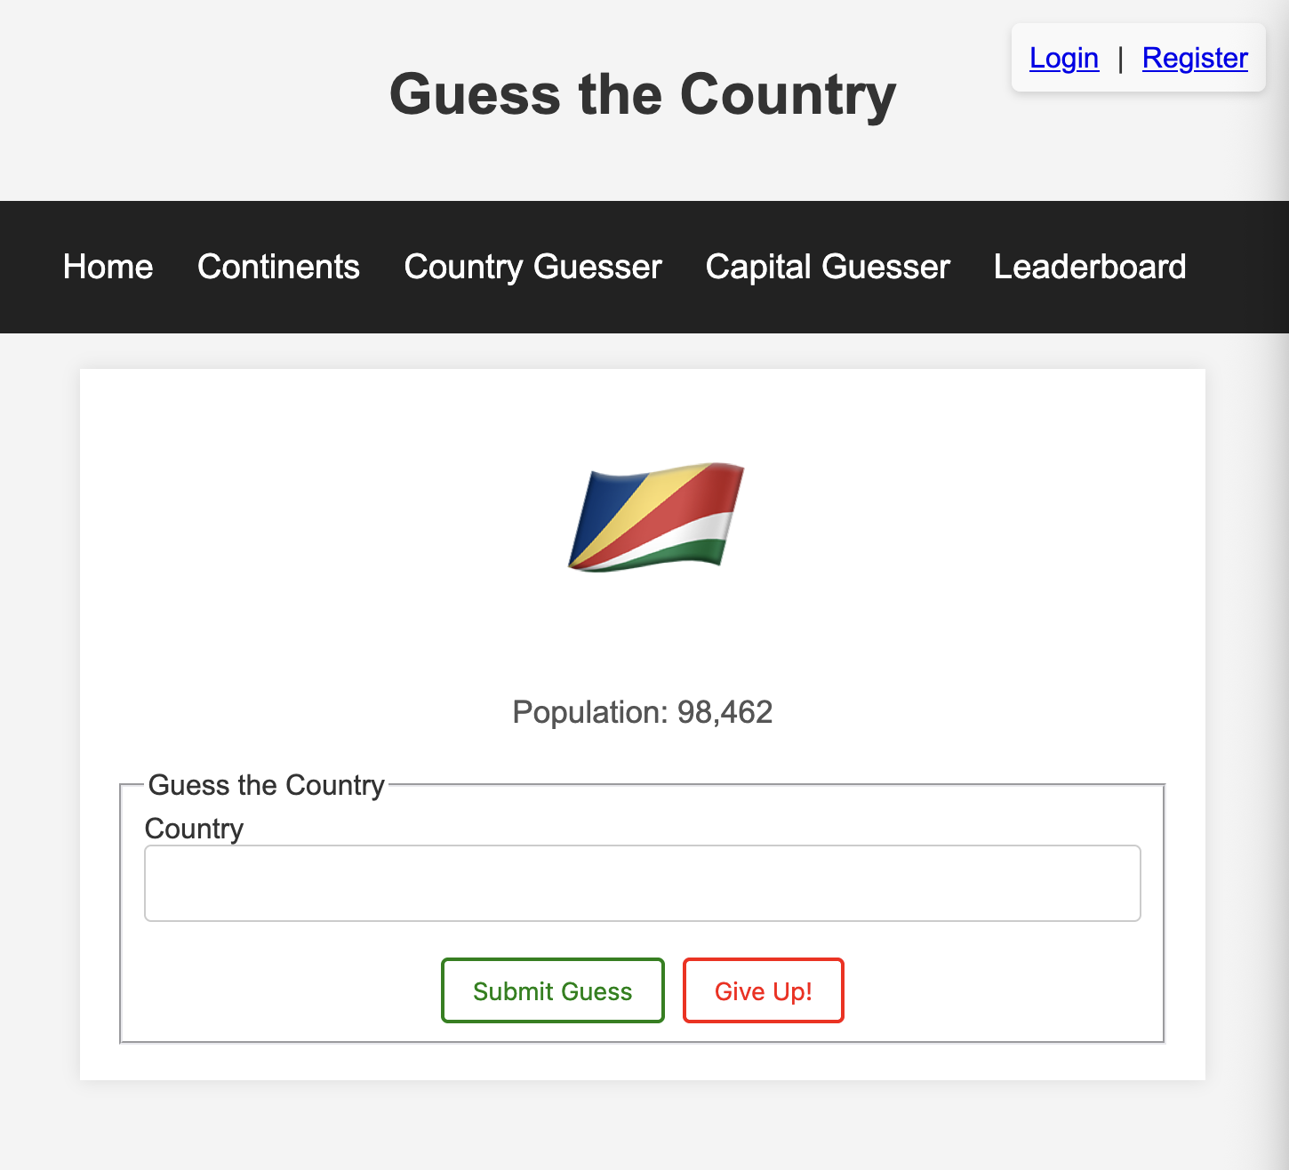Click the dark navigation bar background
This screenshot has height=1170, width=1289.
[1245, 267]
